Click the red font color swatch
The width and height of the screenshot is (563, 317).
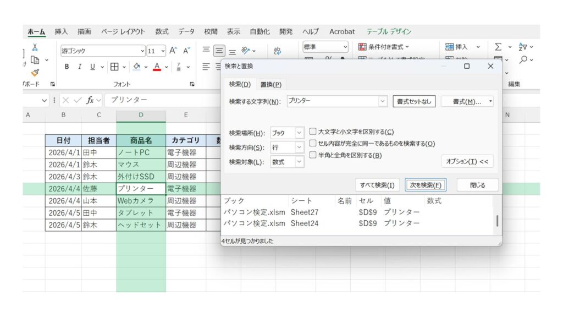click(157, 67)
